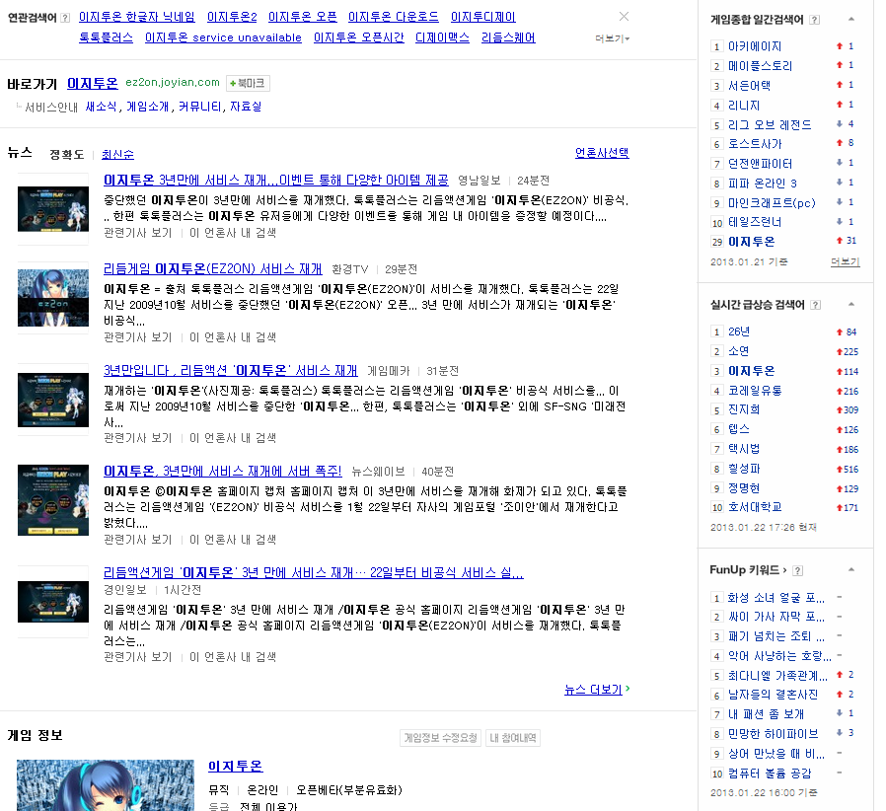Open article 이지투온, 3년만에 서비스 재개에 서버 폭주
886x811 pixels.
click(223, 471)
